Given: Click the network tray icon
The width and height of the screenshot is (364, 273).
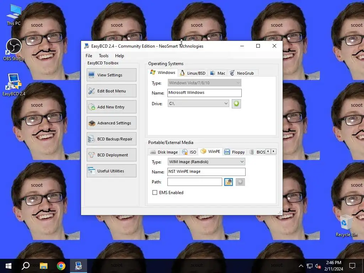Looking at the screenshot, I should (x=310, y=266).
